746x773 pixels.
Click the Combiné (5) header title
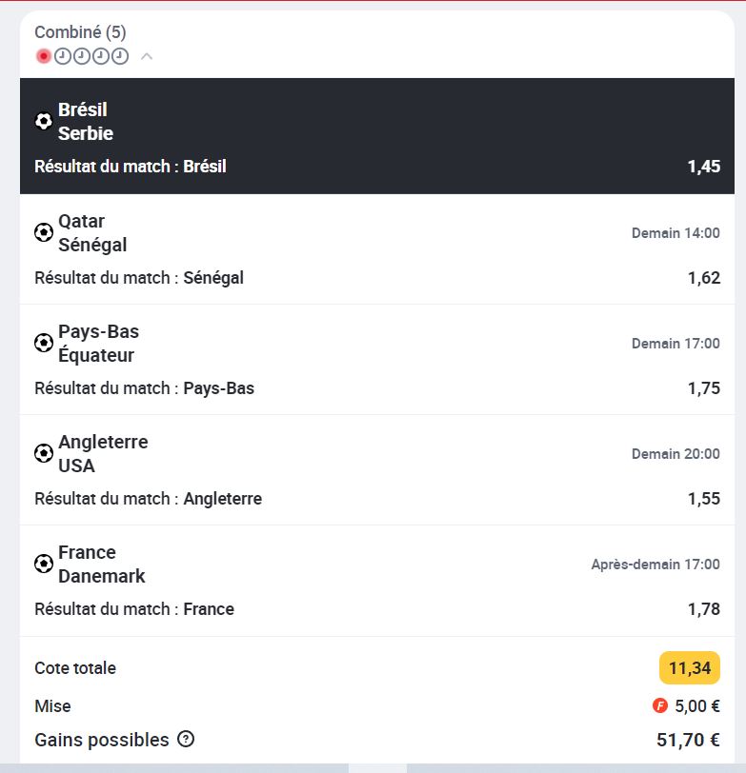[80, 32]
